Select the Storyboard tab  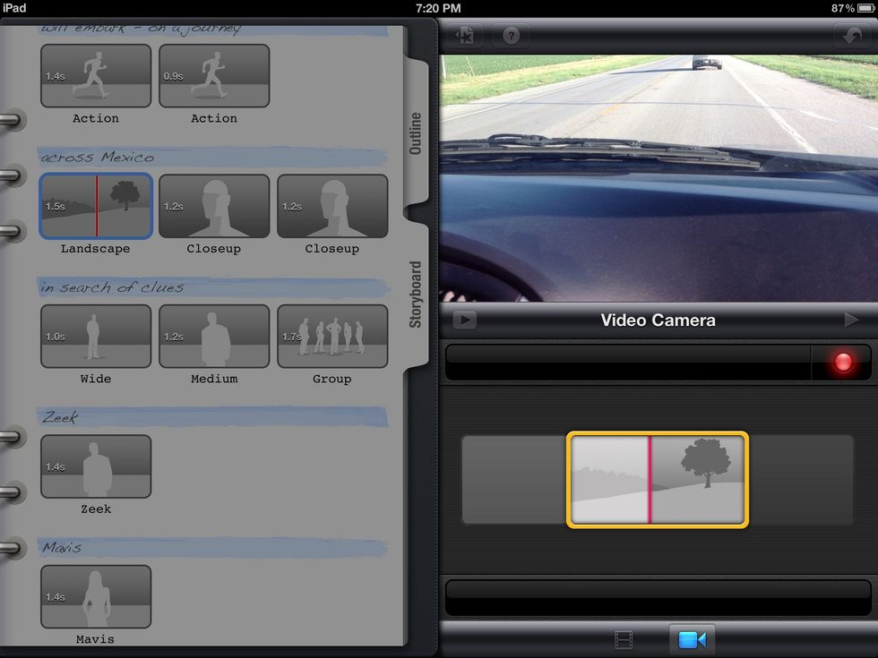pos(416,294)
